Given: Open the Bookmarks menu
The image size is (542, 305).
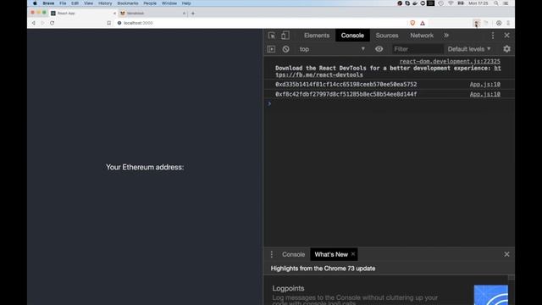Looking at the screenshot, I should [x=128, y=3].
